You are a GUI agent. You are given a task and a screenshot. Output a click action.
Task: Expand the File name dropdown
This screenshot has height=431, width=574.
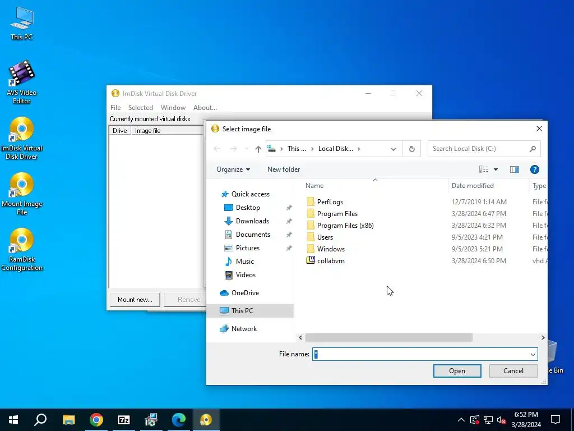533,355
